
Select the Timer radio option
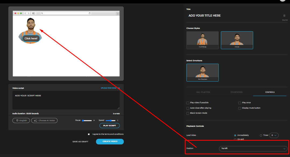tap(261, 135)
